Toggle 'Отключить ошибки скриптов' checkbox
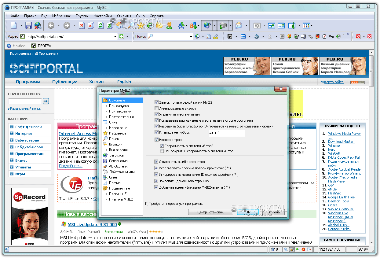The image size is (380, 258). tap(156, 162)
